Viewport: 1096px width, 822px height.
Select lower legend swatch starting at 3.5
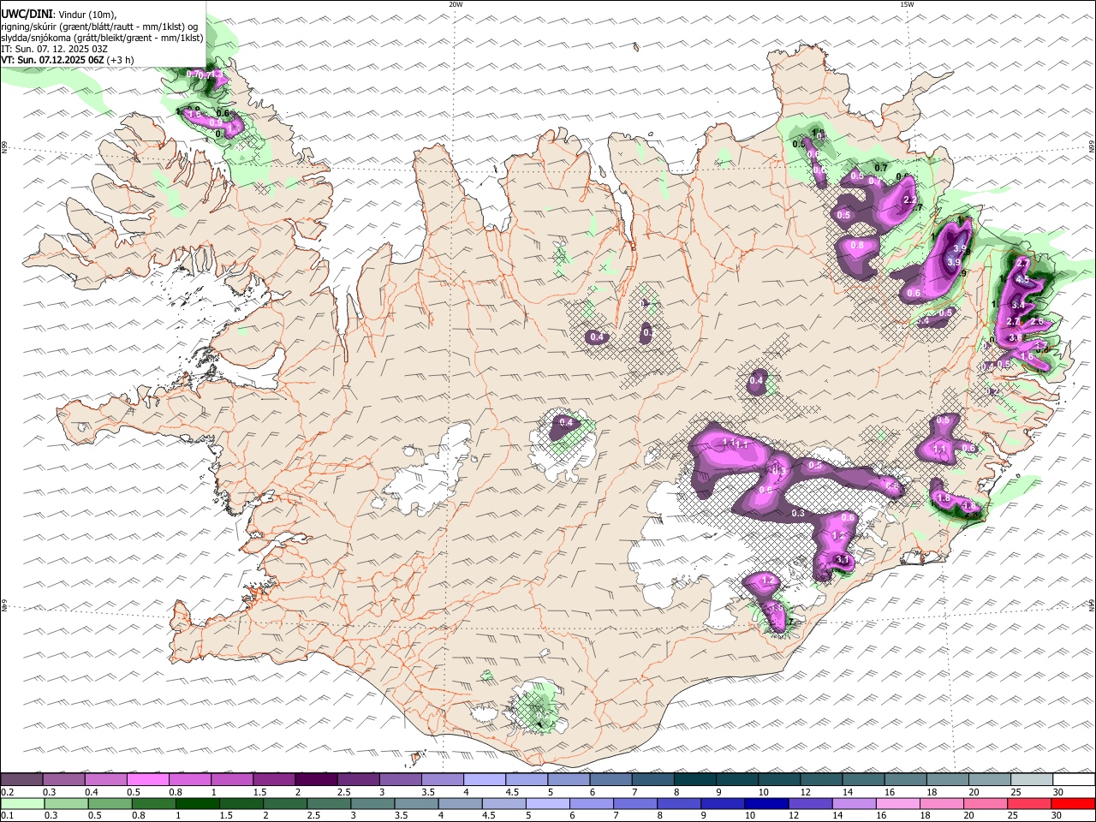pos(416,804)
